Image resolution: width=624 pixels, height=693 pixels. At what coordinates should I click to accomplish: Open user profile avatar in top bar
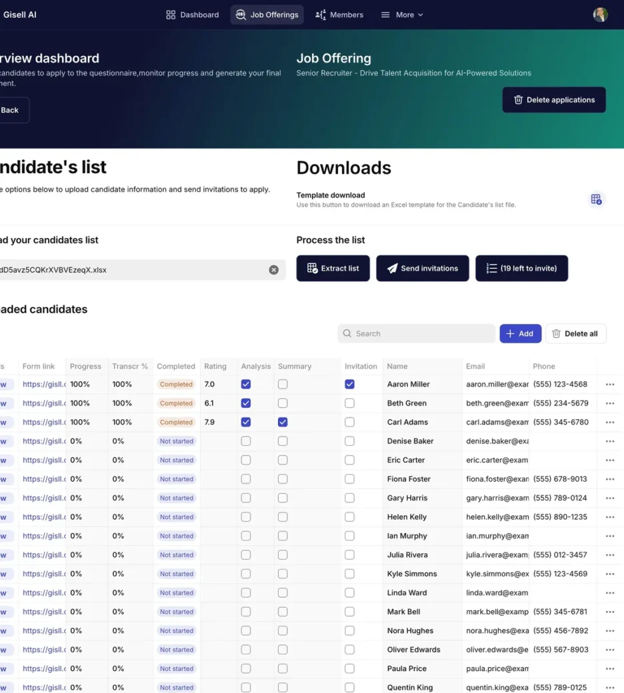(600, 15)
